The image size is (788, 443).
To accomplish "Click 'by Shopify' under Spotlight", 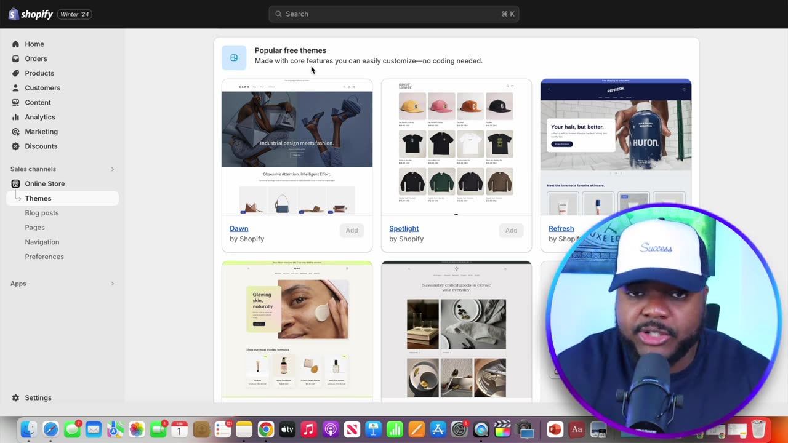I will (x=406, y=239).
